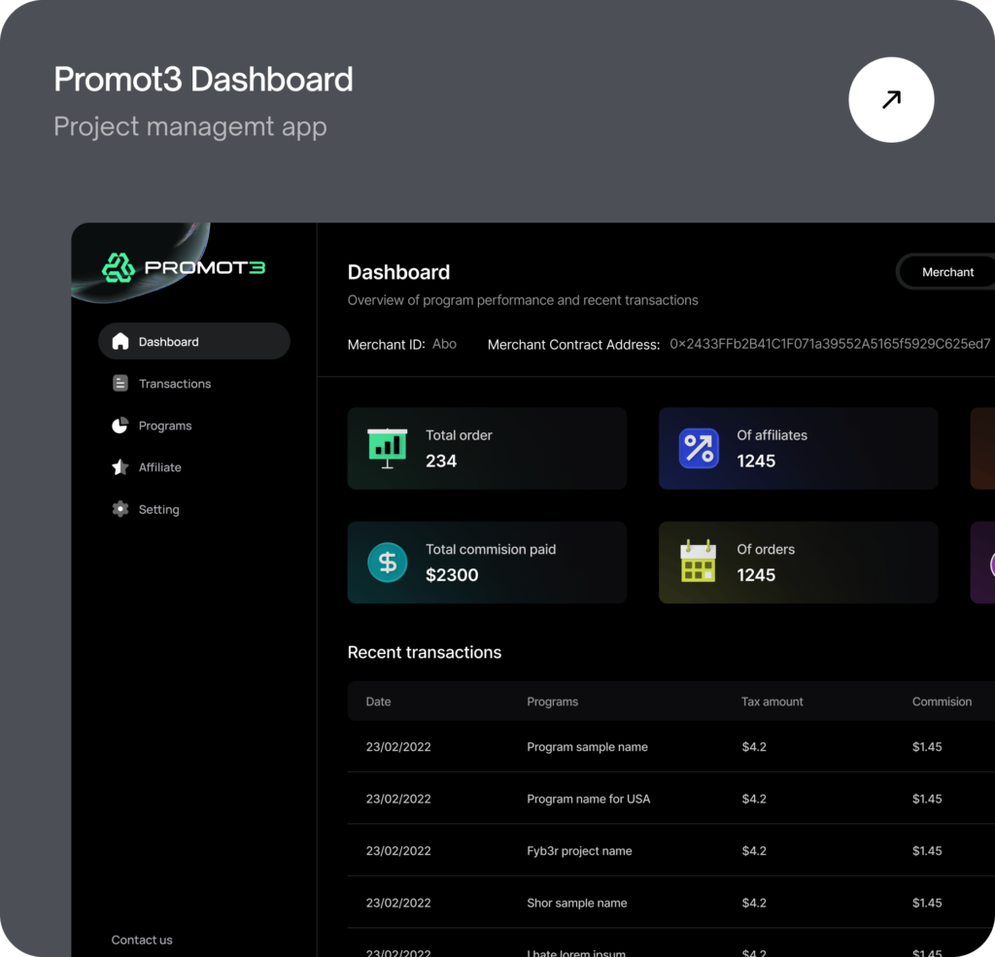Go to the Programs menu item
Image resolution: width=995 pixels, height=957 pixels.
tap(165, 426)
